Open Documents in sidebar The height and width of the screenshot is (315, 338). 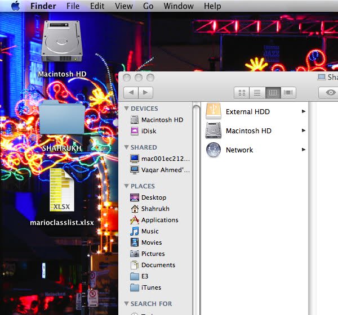point(153,265)
